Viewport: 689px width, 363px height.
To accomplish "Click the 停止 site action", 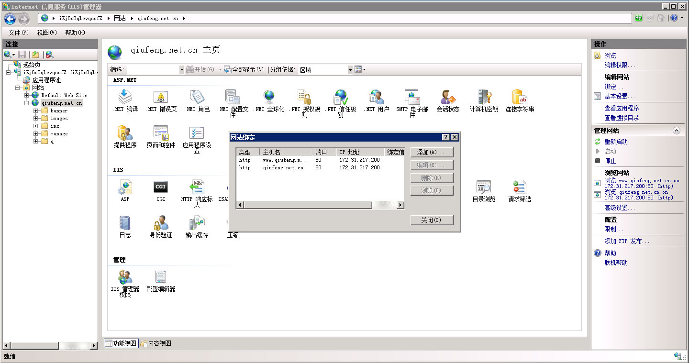I will 610,161.
